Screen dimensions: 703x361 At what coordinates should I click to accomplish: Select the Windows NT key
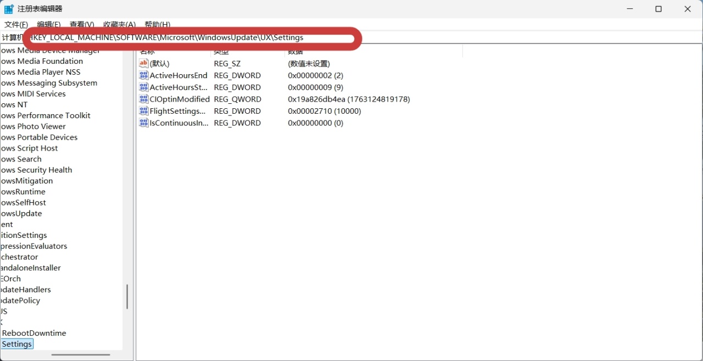point(14,104)
